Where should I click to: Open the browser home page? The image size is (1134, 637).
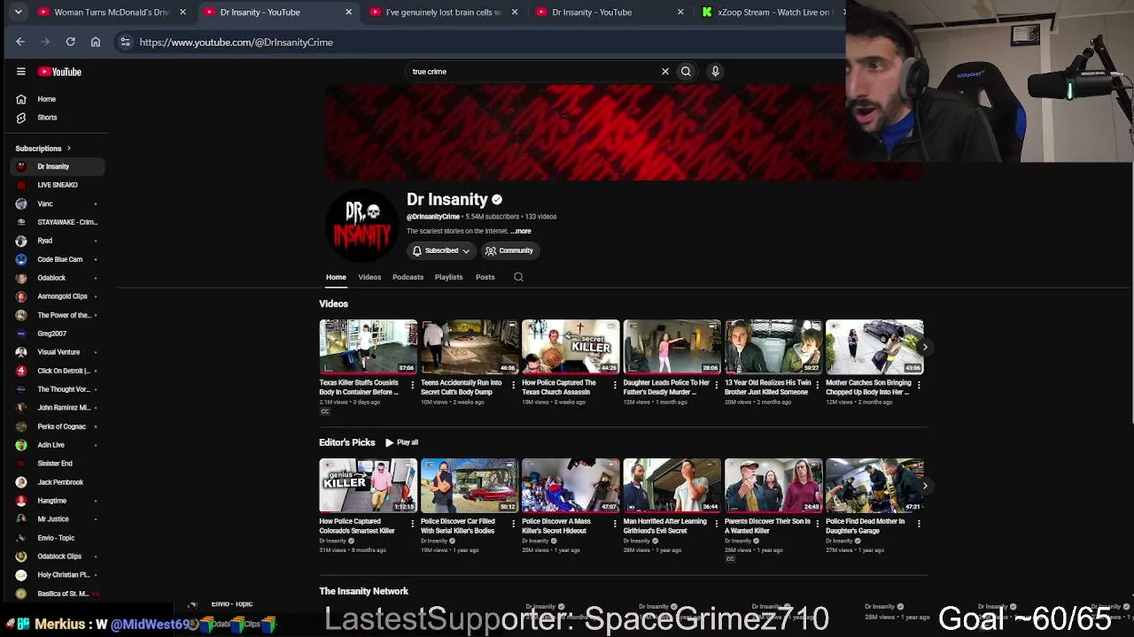(96, 42)
